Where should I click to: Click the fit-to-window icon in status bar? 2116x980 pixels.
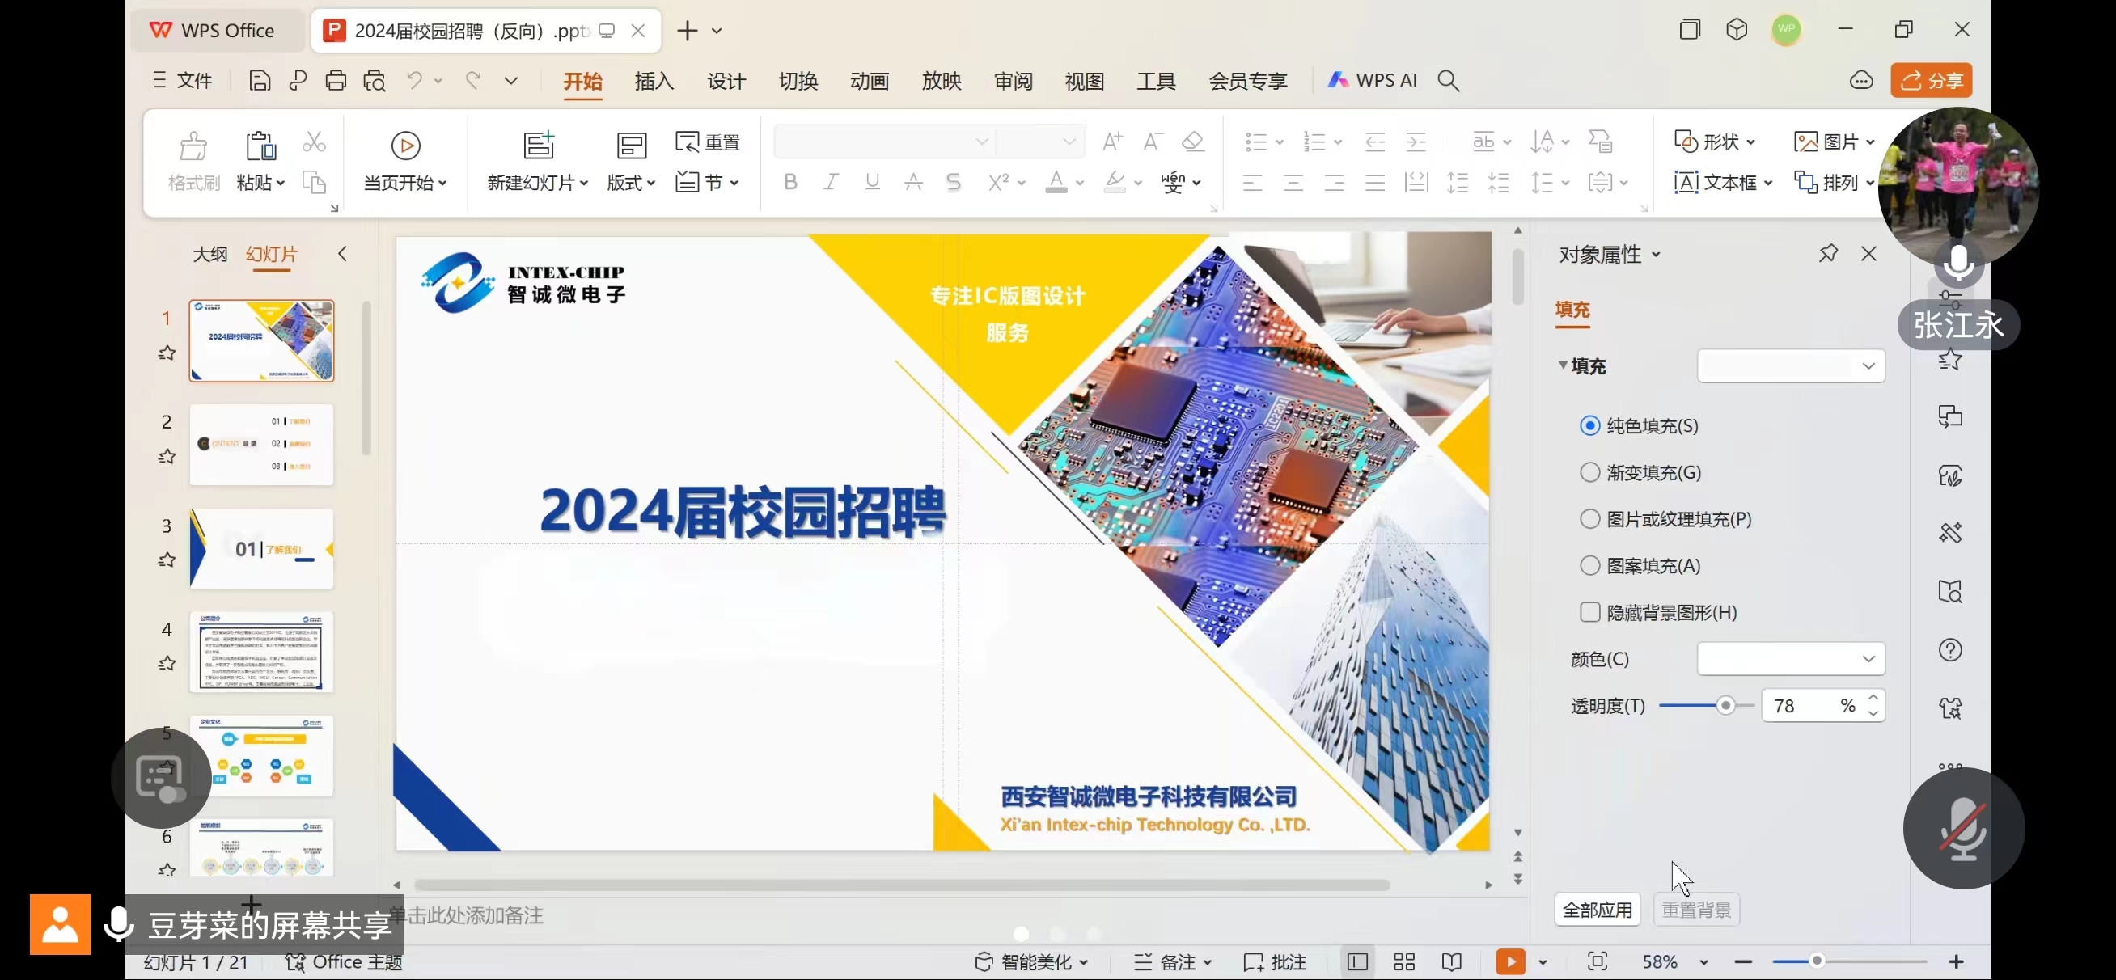click(1598, 961)
